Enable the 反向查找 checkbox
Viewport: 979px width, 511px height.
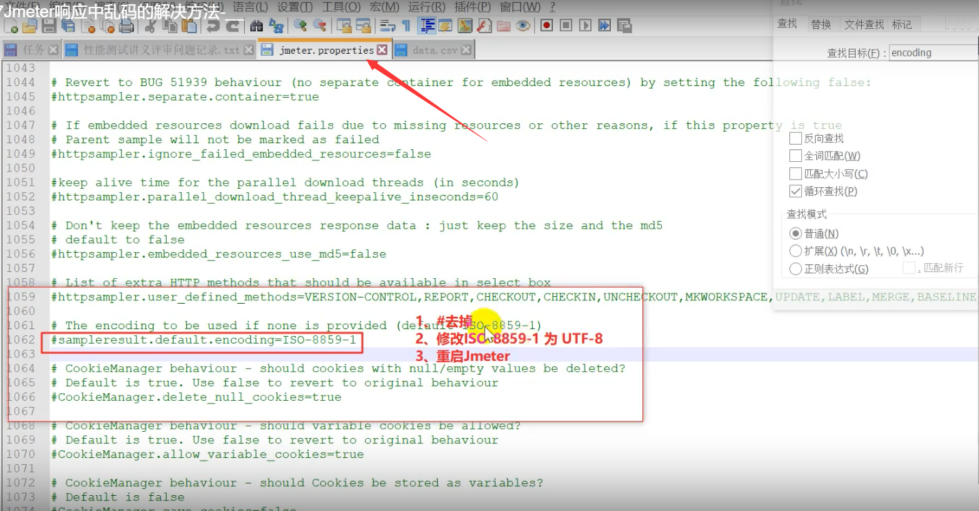tap(796, 138)
